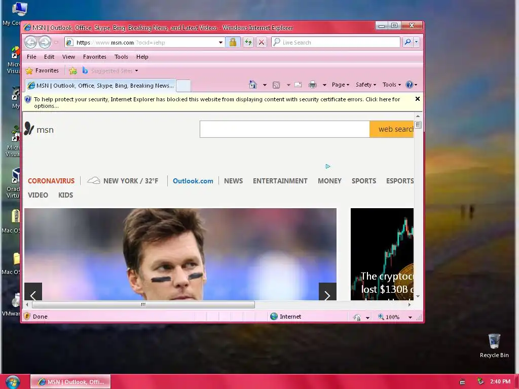Click the Windows Start orb
Viewport: 519px width, 389px height.
coord(13,382)
